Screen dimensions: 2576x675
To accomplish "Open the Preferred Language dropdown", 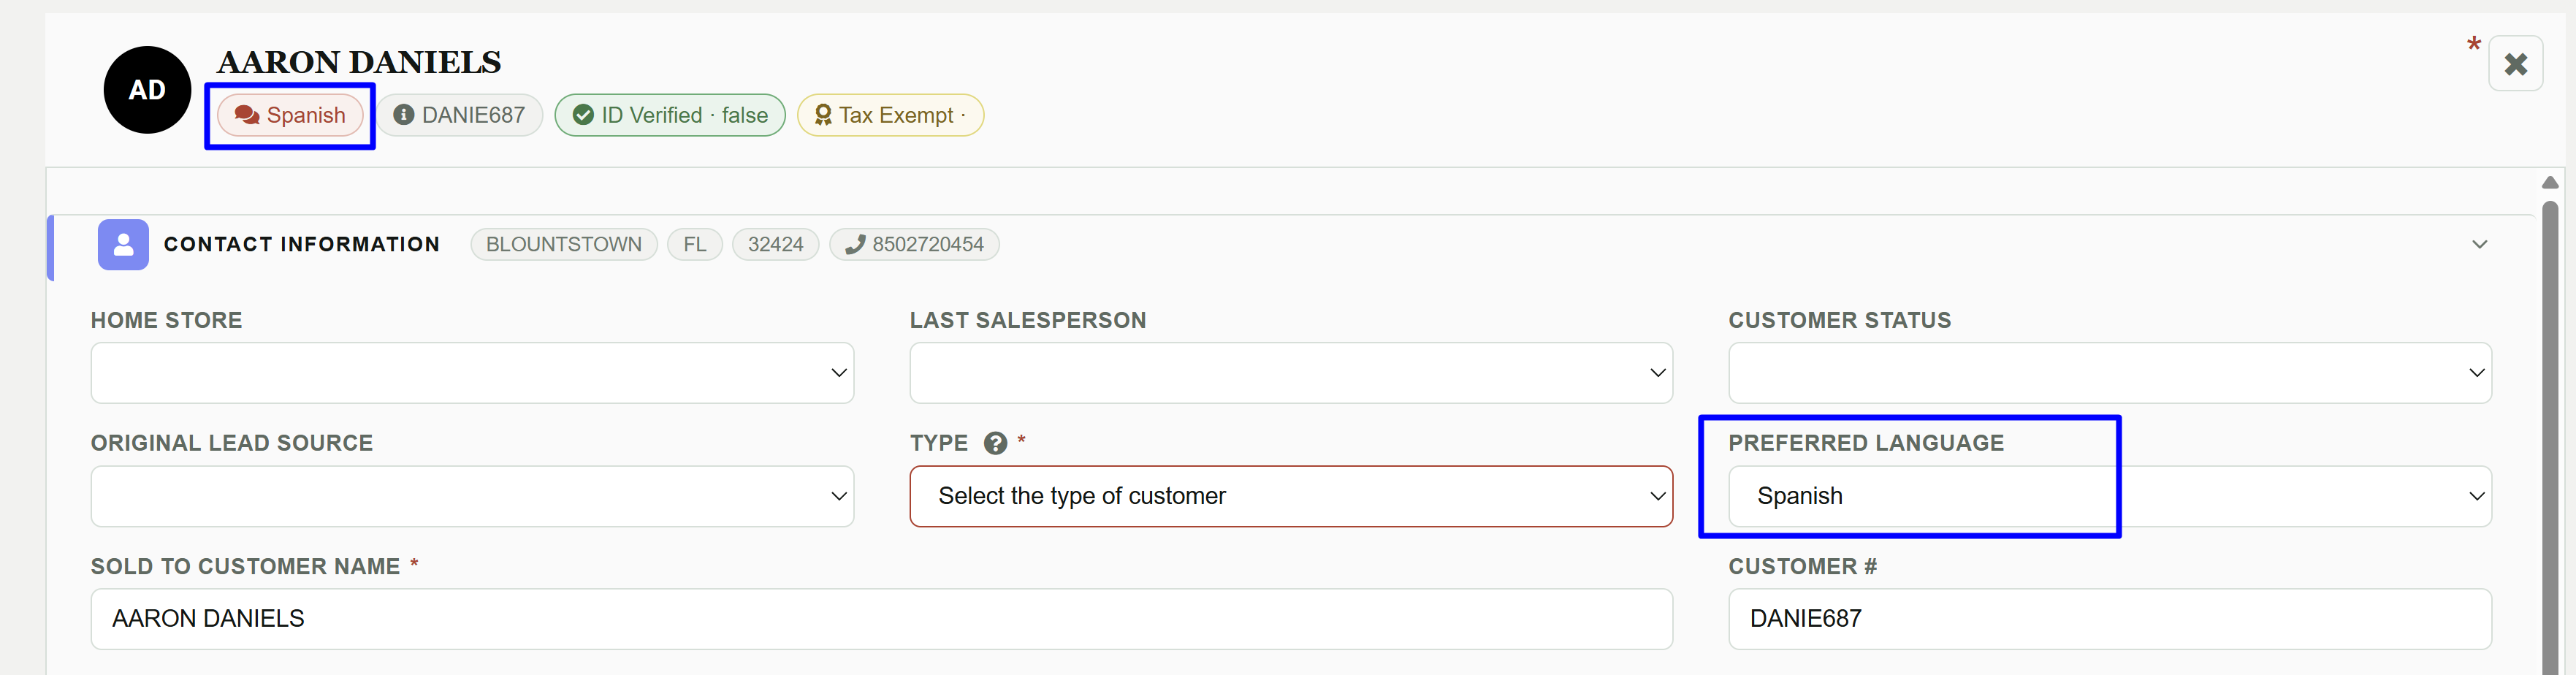I will coord(2110,496).
